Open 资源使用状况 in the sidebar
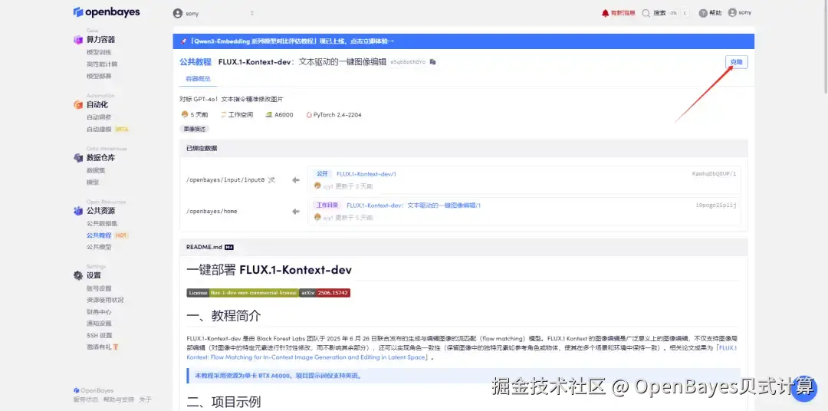The height and width of the screenshot is (411, 828). pyautogui.click(x=105, y=300)
